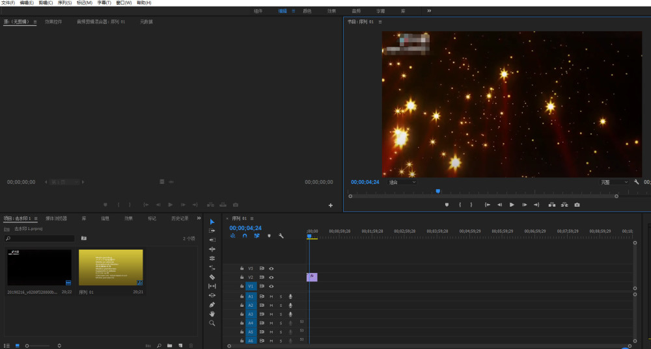Viewport: 651px width, 349px height.
Task: Toggle sync lock on track A1
Action: (262, 296)
